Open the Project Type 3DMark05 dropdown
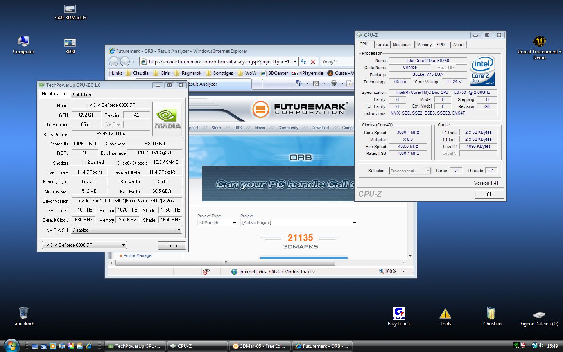563x352 pixels. click(x=217, y=223)
